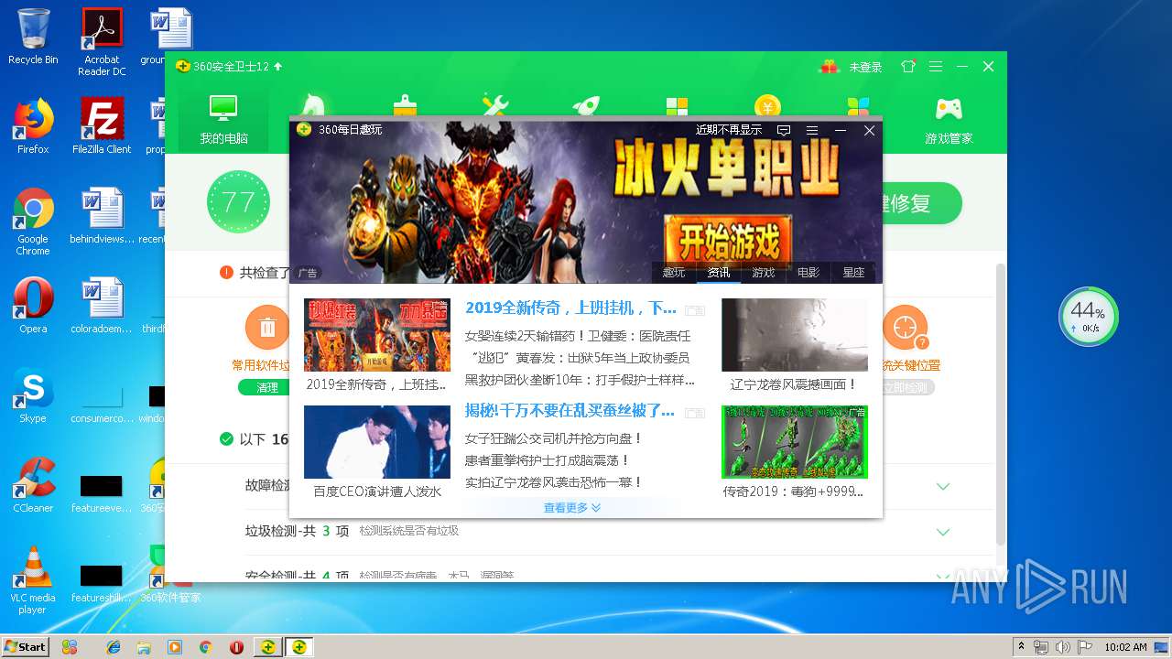Open the 辽宁龙卷风震撼画面 thumbnail
Screen dimensions: 1172x659
click(794, 335)
